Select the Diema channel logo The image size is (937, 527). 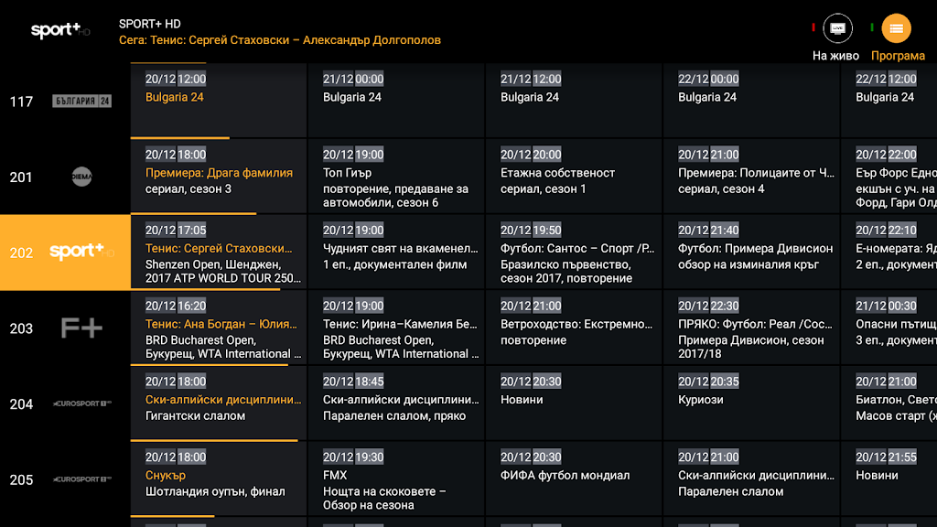click(x=81, y=177)
